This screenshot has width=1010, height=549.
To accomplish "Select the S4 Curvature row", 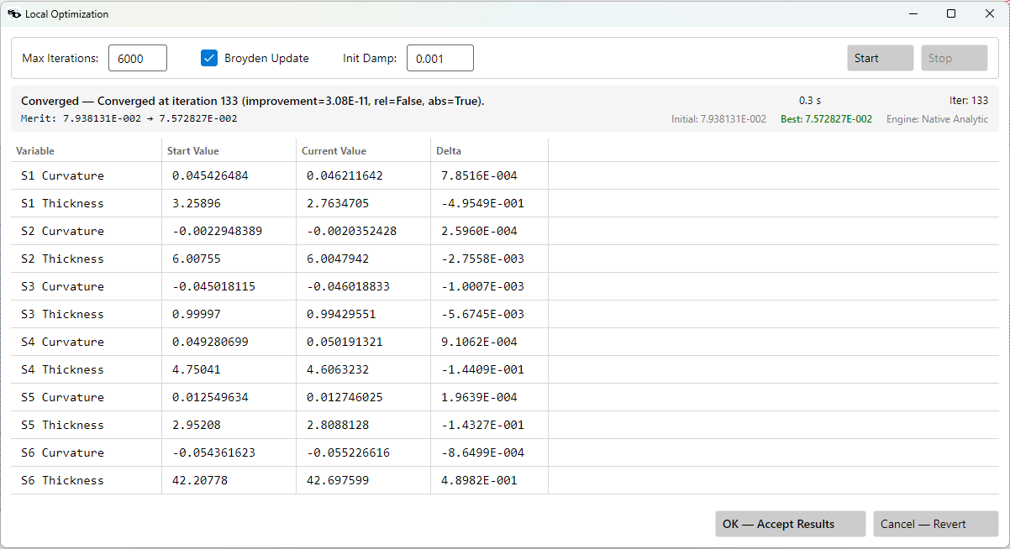I will point(504,342).
